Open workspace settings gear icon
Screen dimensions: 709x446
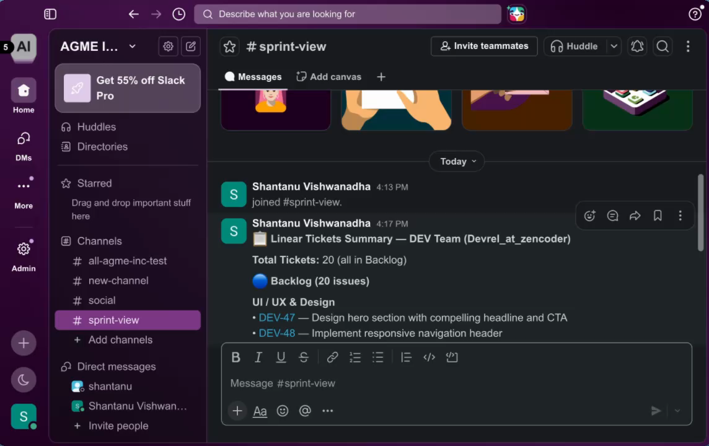point(168,46)
